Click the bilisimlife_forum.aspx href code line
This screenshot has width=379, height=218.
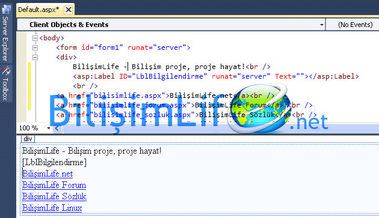(184, 105)
